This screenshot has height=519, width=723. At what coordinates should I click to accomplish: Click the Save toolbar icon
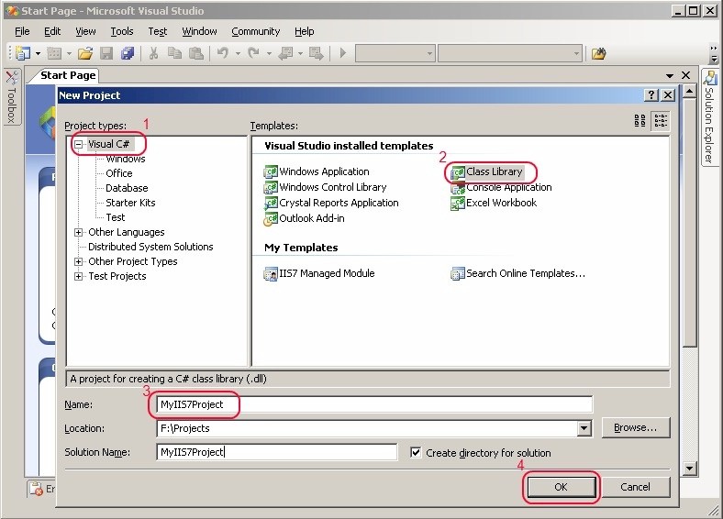106,53
